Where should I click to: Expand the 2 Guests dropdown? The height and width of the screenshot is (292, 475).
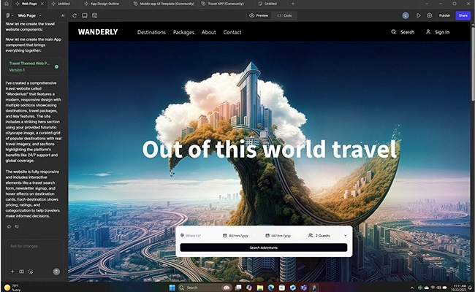(x=327, y=235)
